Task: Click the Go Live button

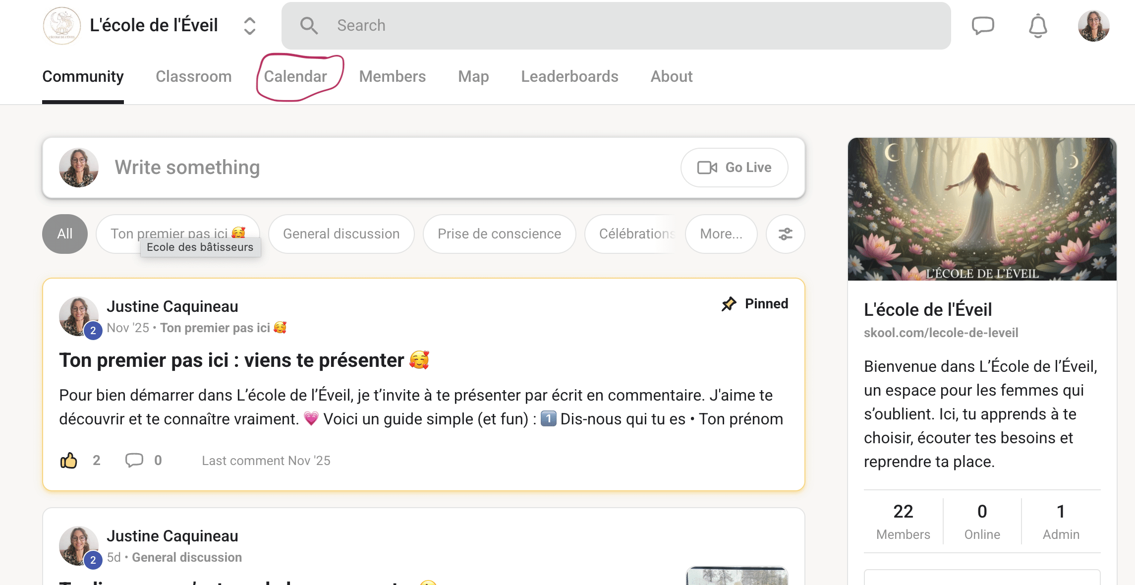Action: 734,168
